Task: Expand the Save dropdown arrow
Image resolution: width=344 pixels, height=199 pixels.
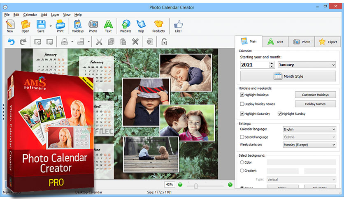Action: pyautogui.click(x=51, y=26)
